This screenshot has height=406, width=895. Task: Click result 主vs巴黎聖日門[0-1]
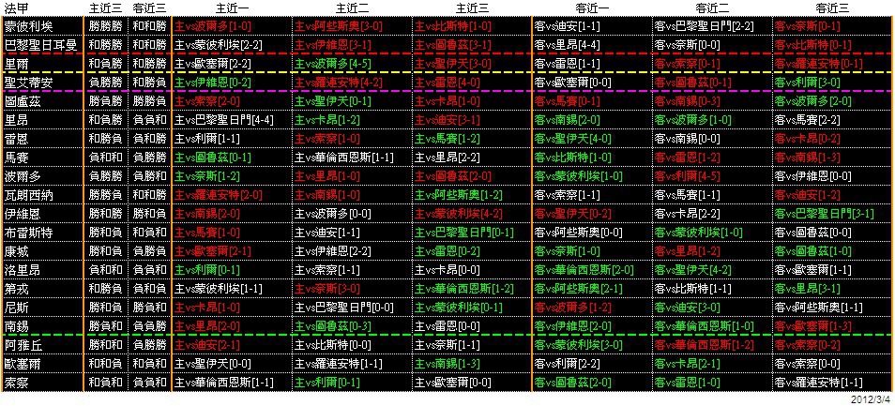click(464, 233)
